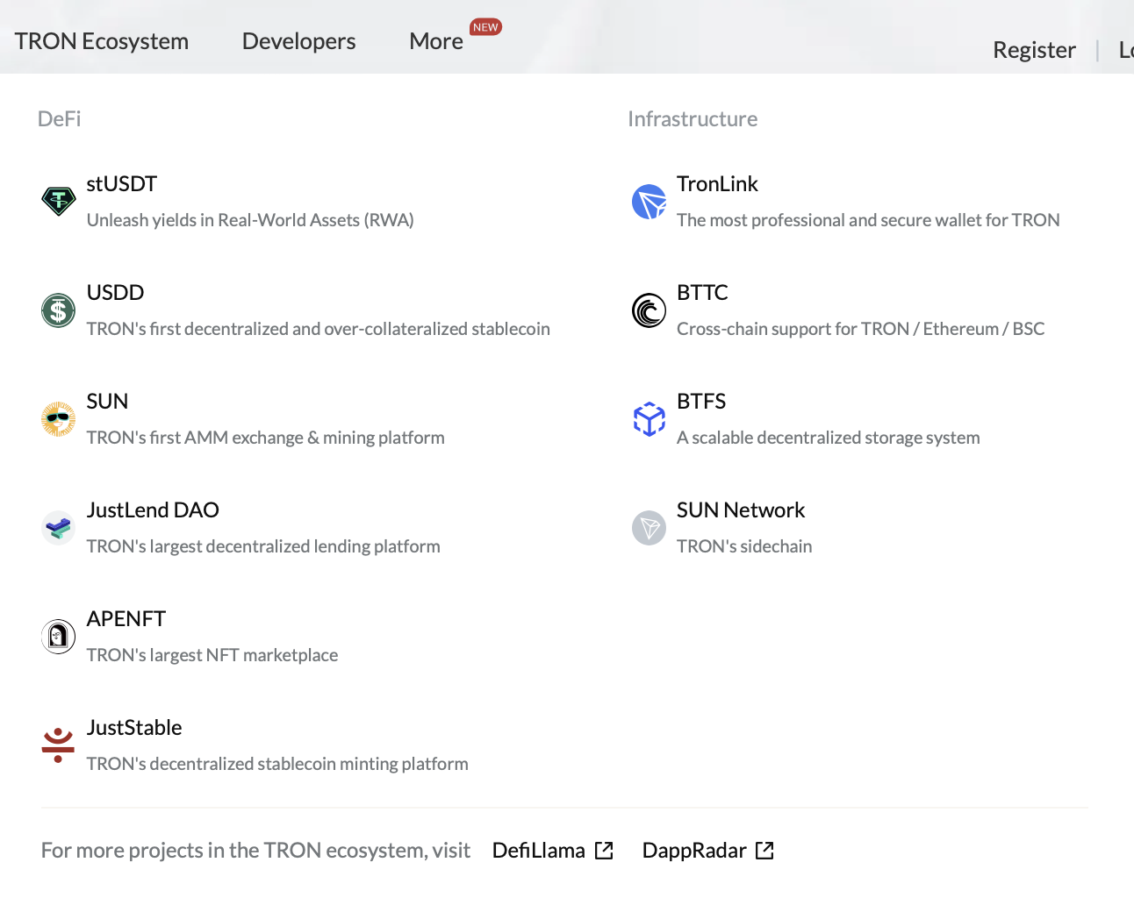The height and width of the screenshot is (898, 1134).
Task: Select the SUN exchange entry title
Action: (107, 402)
